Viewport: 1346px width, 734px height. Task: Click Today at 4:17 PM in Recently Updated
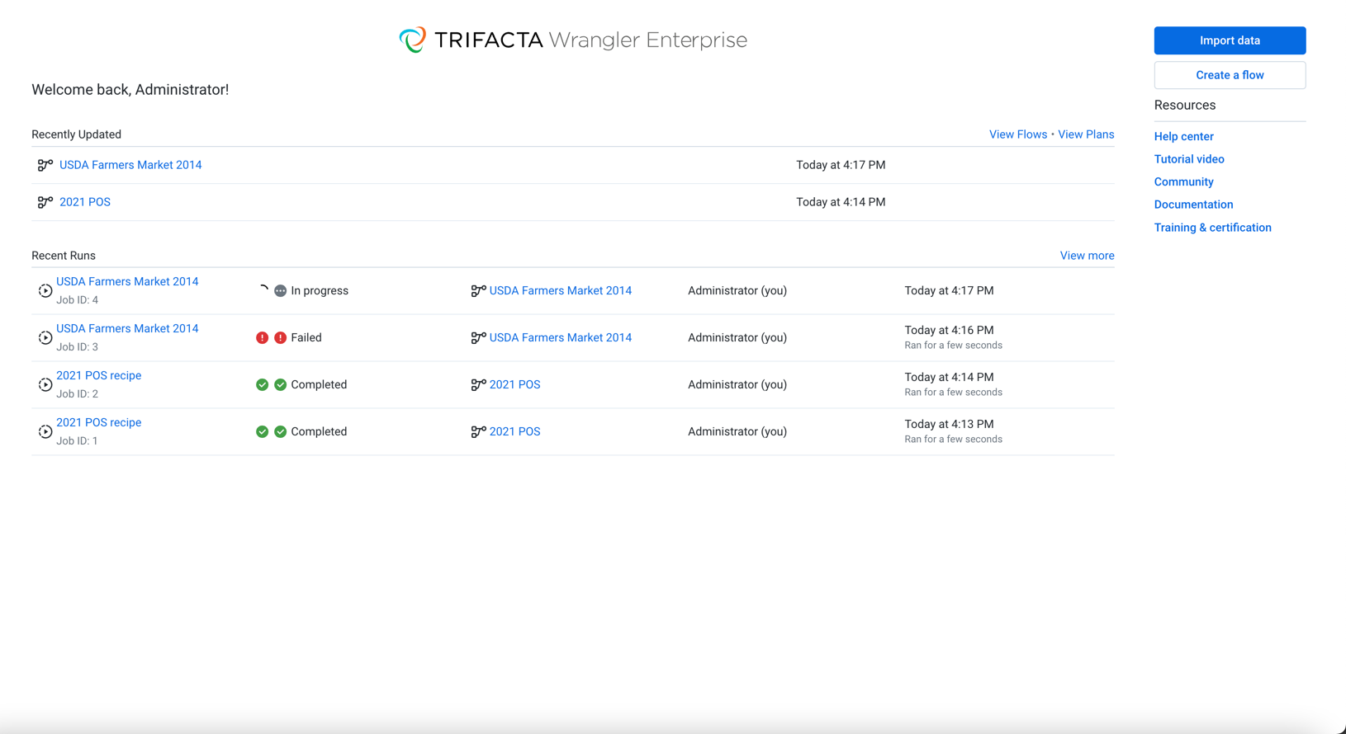click(841, 165)
